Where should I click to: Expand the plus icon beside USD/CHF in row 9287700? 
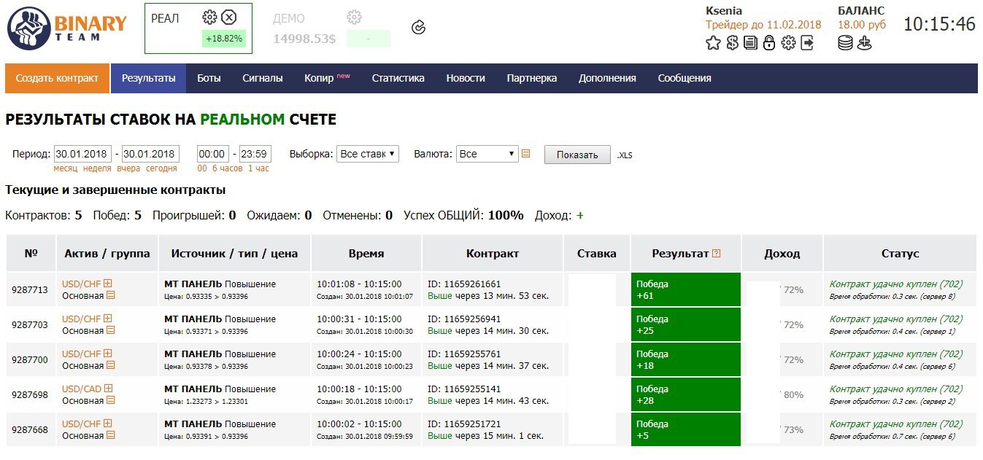click(108, 354)
